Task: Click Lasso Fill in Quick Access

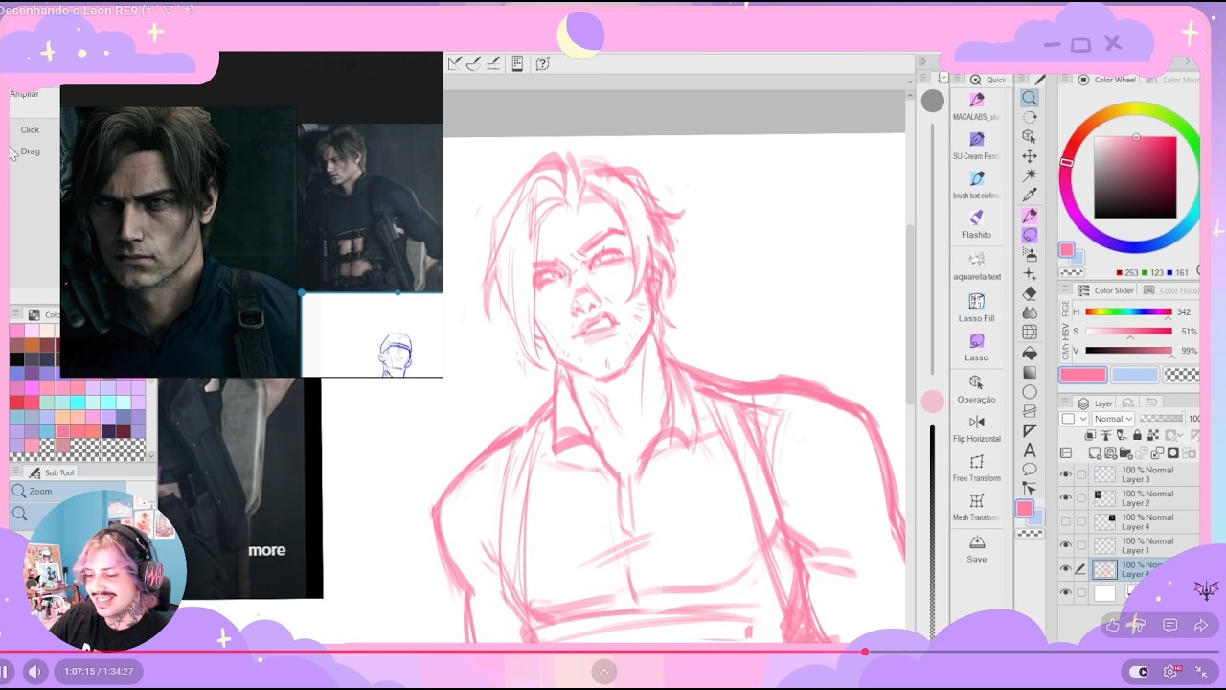Action: [x=976, y=308]
